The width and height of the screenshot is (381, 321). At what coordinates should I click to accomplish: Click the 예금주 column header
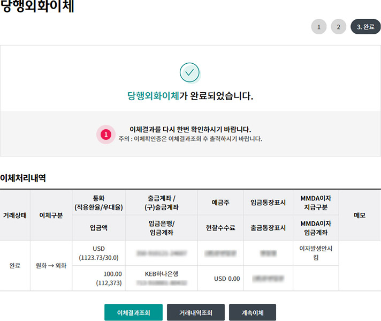click(220, 203)
